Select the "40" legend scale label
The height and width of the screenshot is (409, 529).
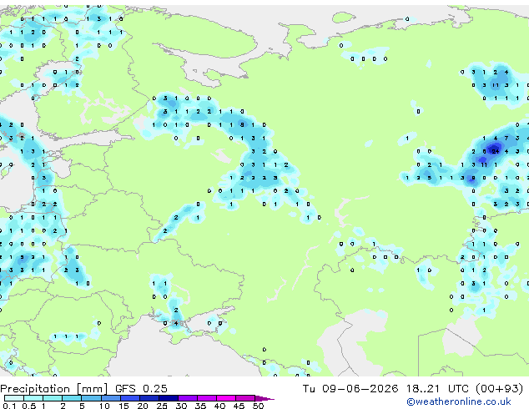[219, 406]
